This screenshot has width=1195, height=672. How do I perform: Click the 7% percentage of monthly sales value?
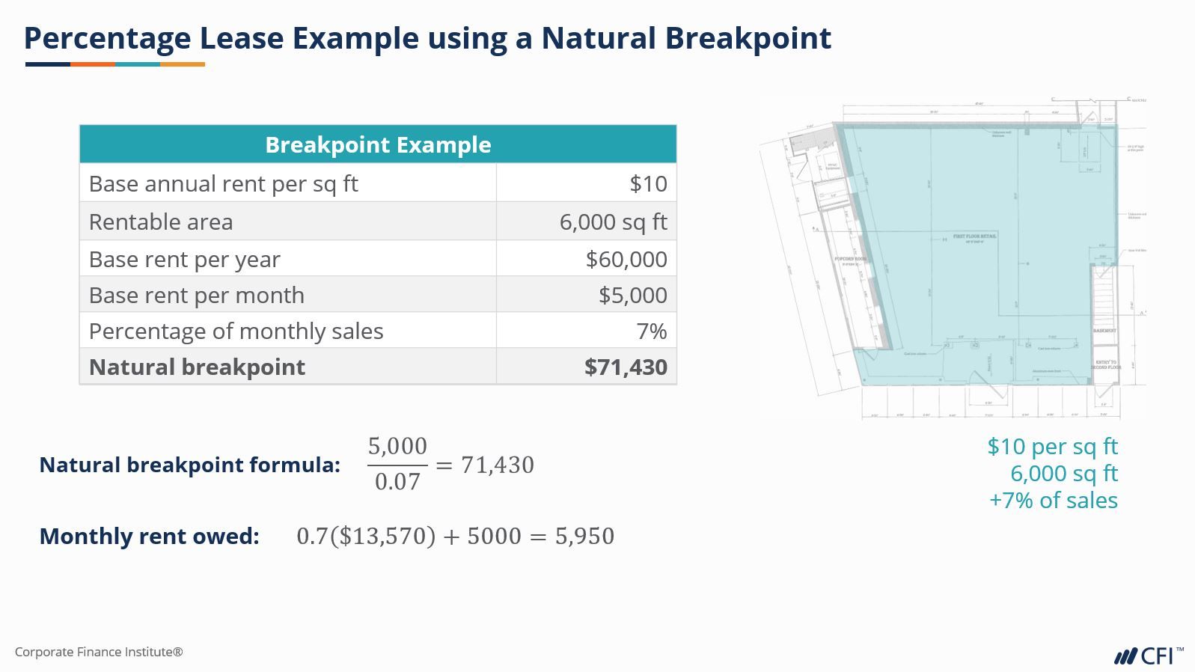pos(652,331)
